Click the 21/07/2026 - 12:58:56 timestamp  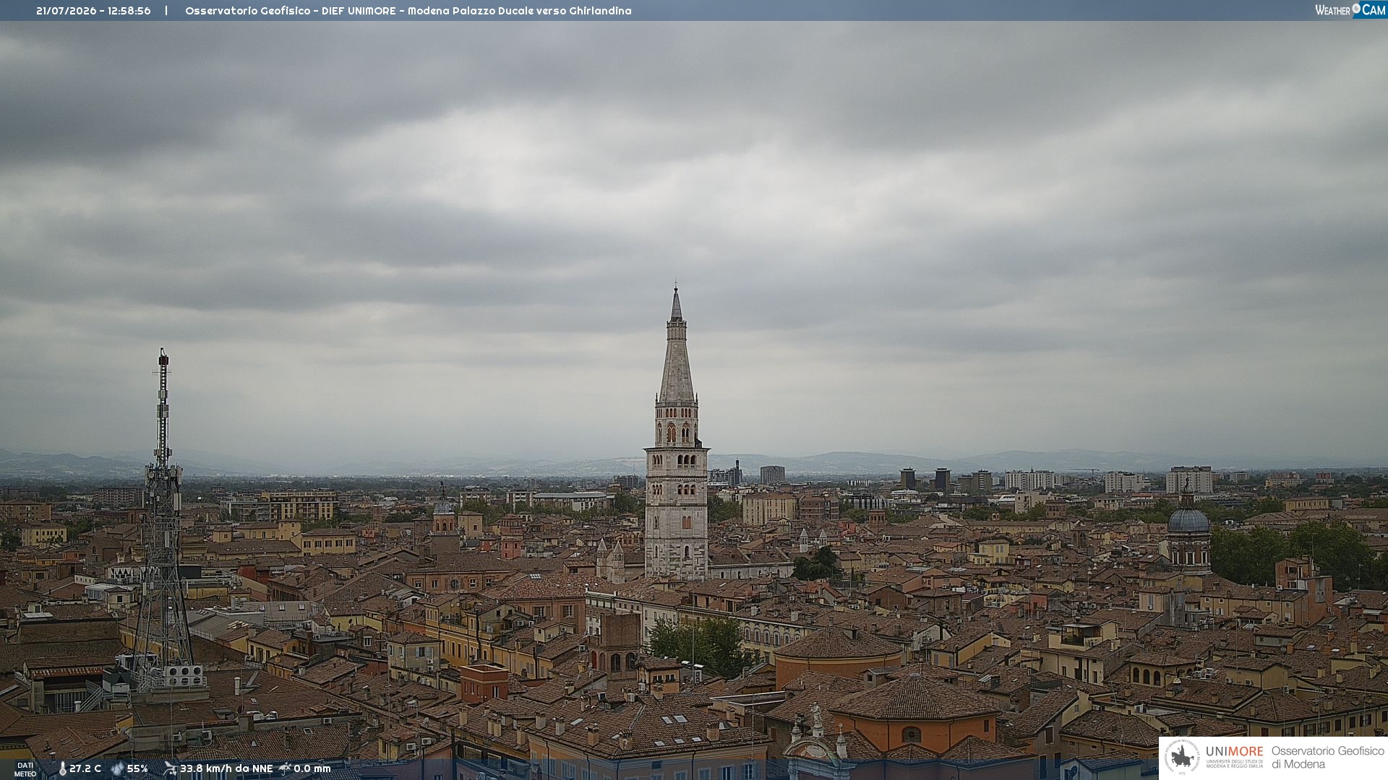pos(93,11)
